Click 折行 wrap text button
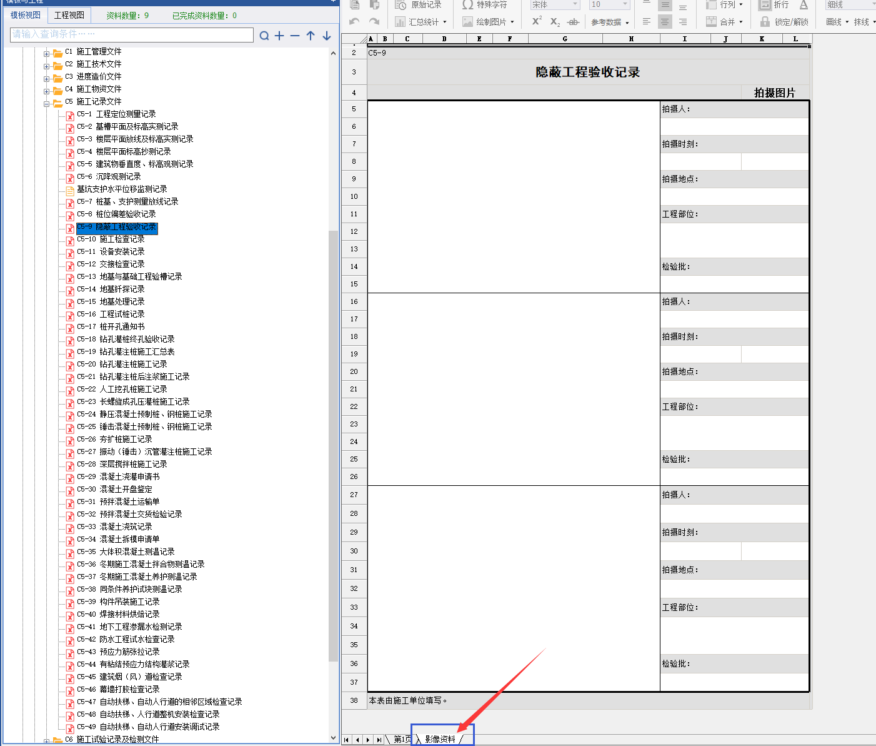 coord(774,5)
